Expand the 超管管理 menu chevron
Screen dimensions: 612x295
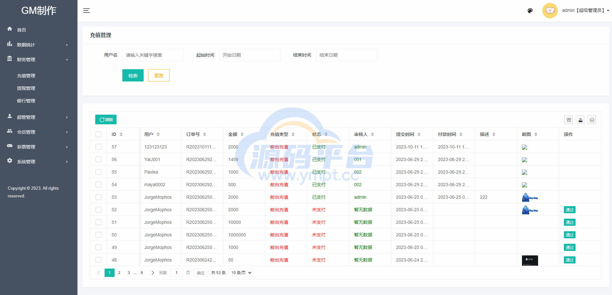[x=67, y=117]
